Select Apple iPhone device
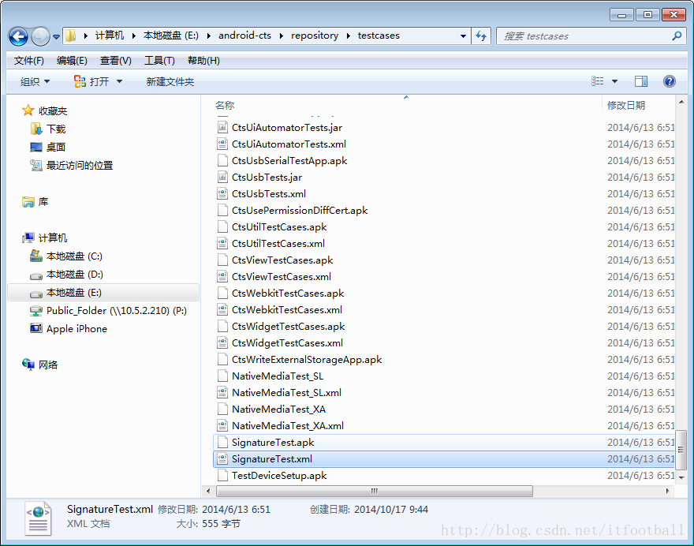Viewport: 694px width, 546px height. pos(76,328)
